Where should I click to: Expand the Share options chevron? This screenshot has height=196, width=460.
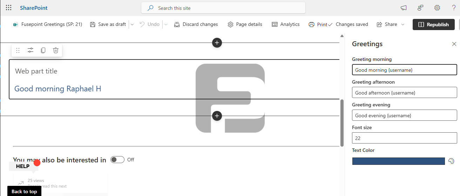coord(403,24)
